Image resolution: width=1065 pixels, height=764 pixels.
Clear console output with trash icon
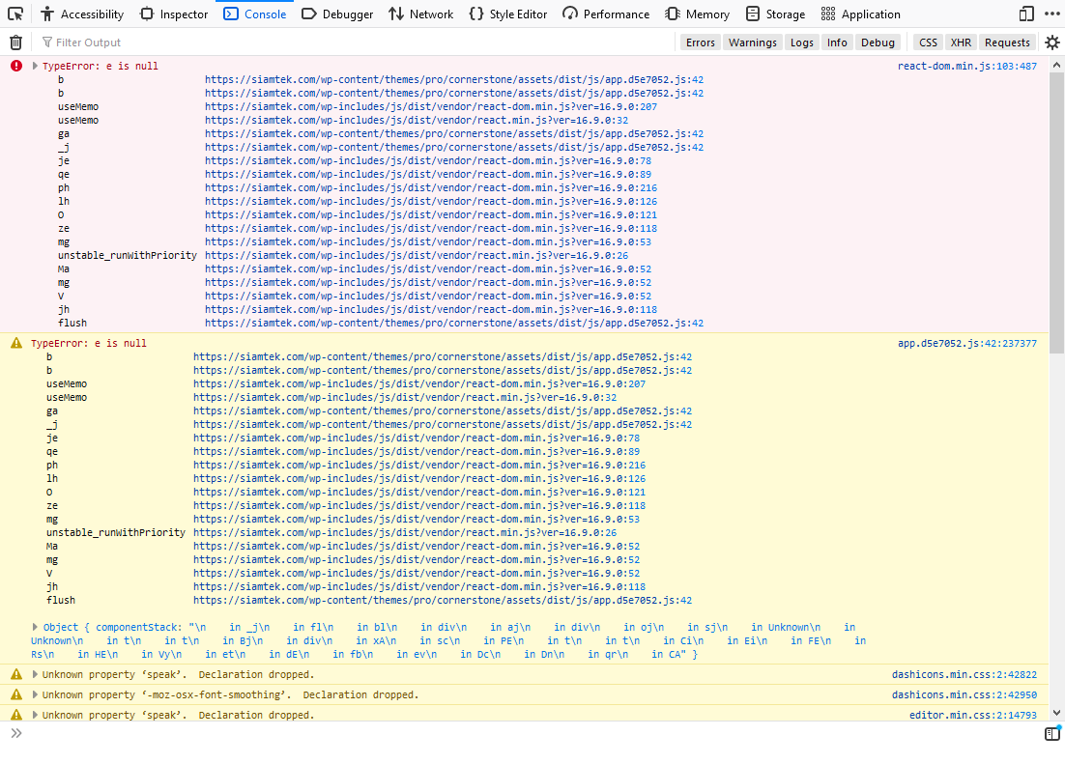click(15, 42)
